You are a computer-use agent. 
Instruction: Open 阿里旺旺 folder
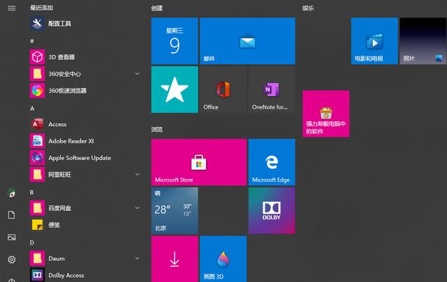[x=85, y=175]
